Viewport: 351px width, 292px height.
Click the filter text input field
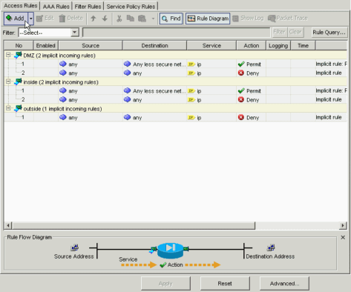[177, 33]
